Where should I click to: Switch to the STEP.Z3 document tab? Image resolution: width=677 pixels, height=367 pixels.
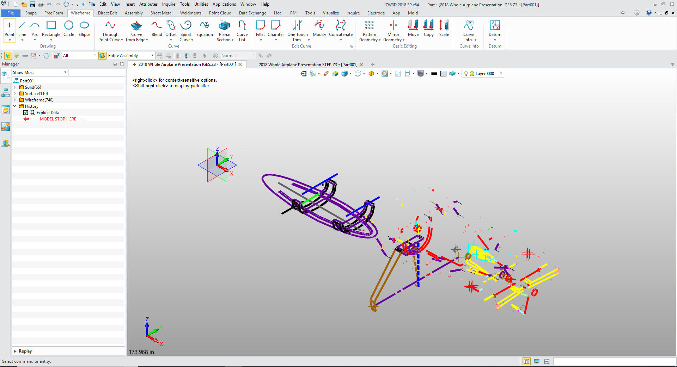coord(307,65)
